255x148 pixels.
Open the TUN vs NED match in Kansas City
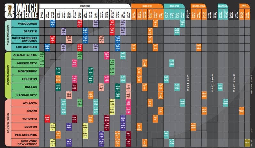pyautogui.click(x=118, y=95)
